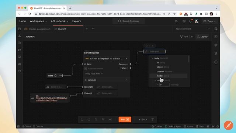Open the Environments sidebar icon
The height and width of the screenshot is (133, 236).
point(20,43)
